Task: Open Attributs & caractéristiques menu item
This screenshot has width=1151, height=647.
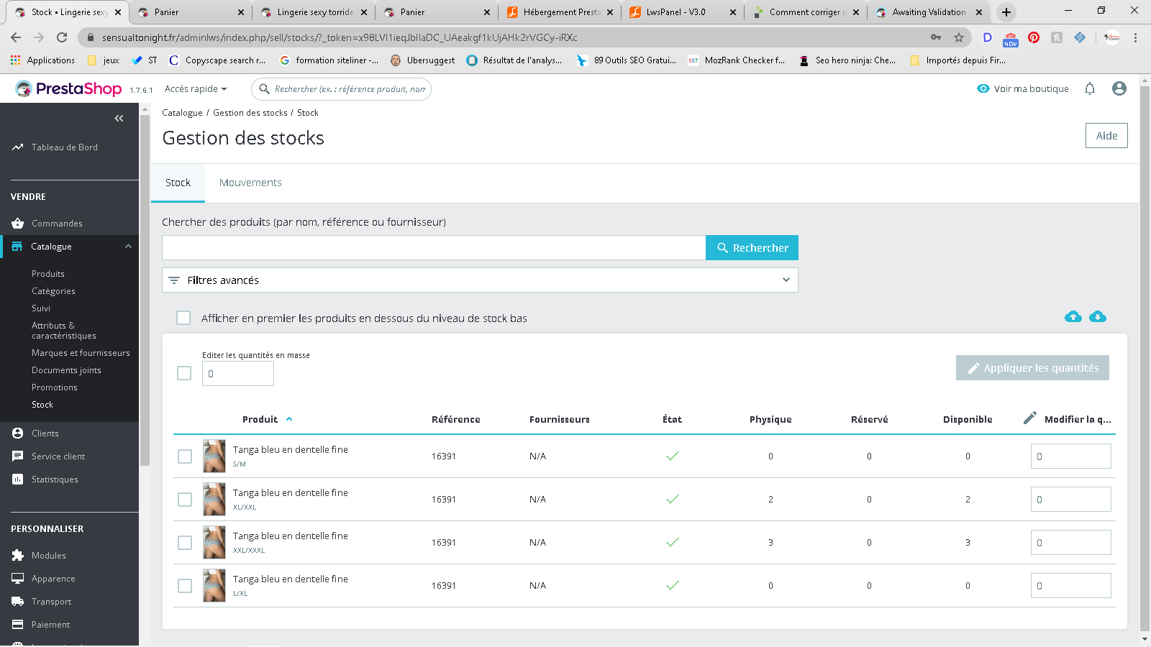Action: point(64,331)
